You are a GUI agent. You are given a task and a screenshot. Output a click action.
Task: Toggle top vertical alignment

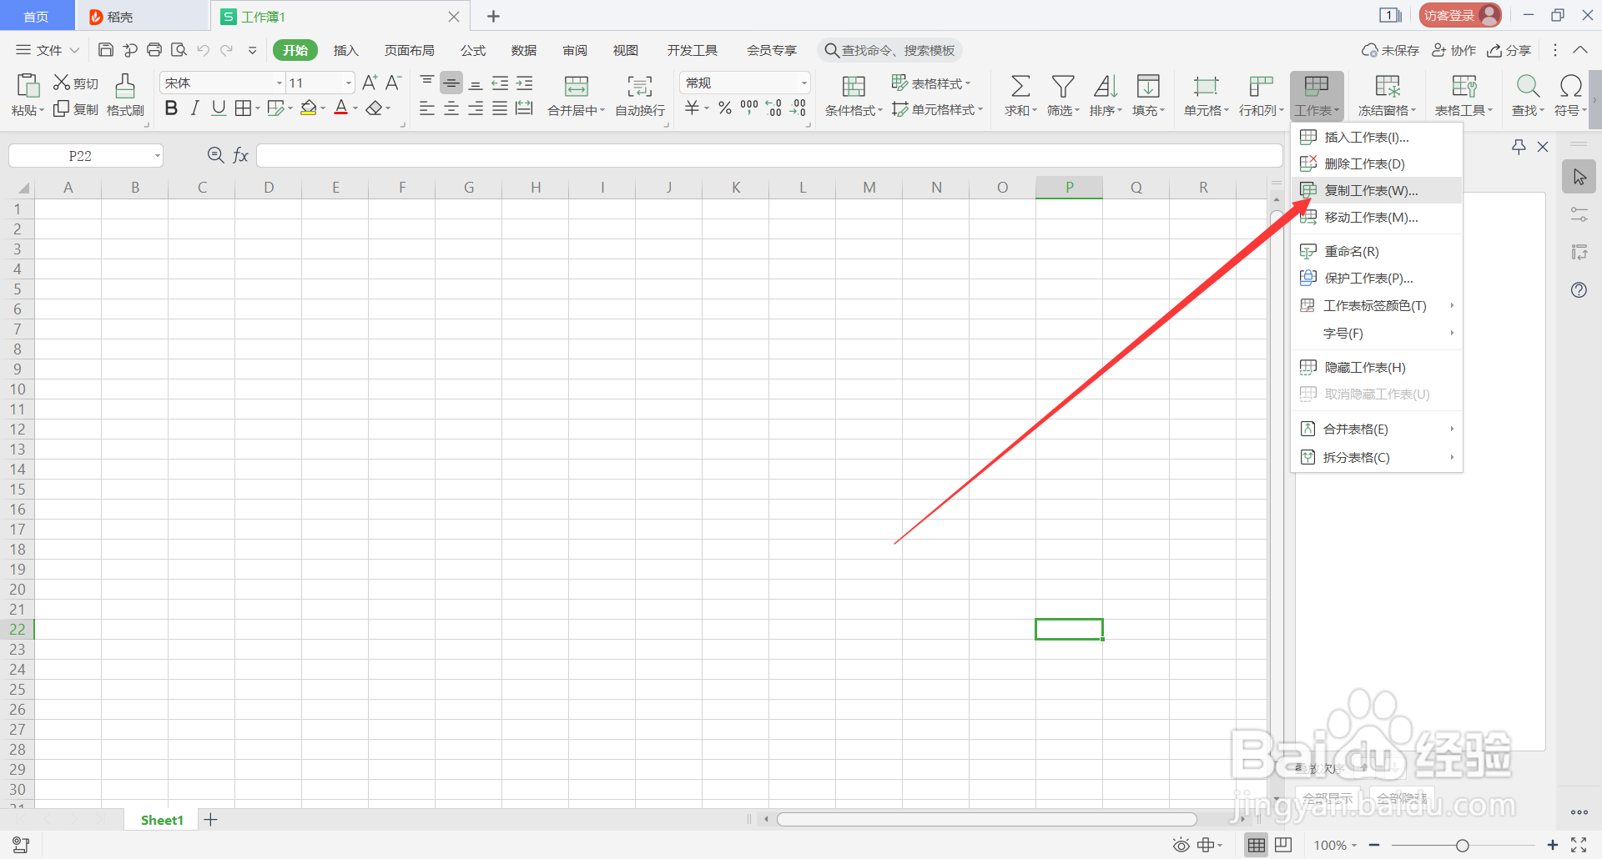tap(427, 83)
